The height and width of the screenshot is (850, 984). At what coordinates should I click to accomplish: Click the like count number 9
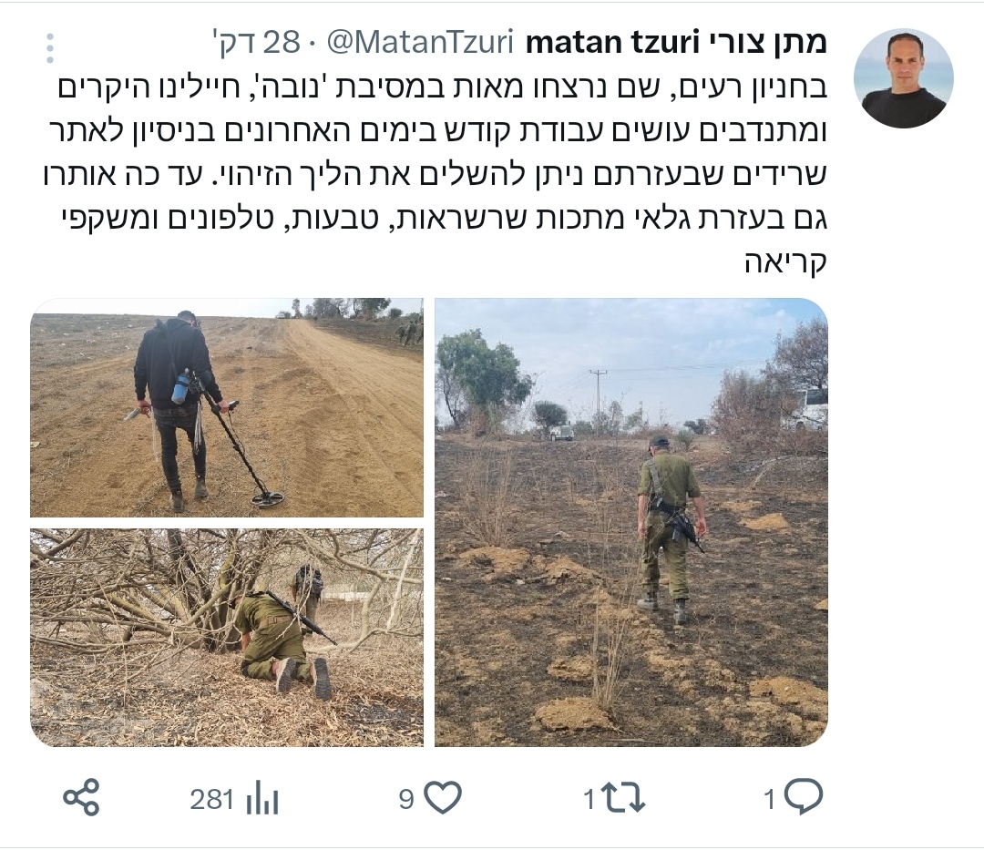click(x=406, y=799)
